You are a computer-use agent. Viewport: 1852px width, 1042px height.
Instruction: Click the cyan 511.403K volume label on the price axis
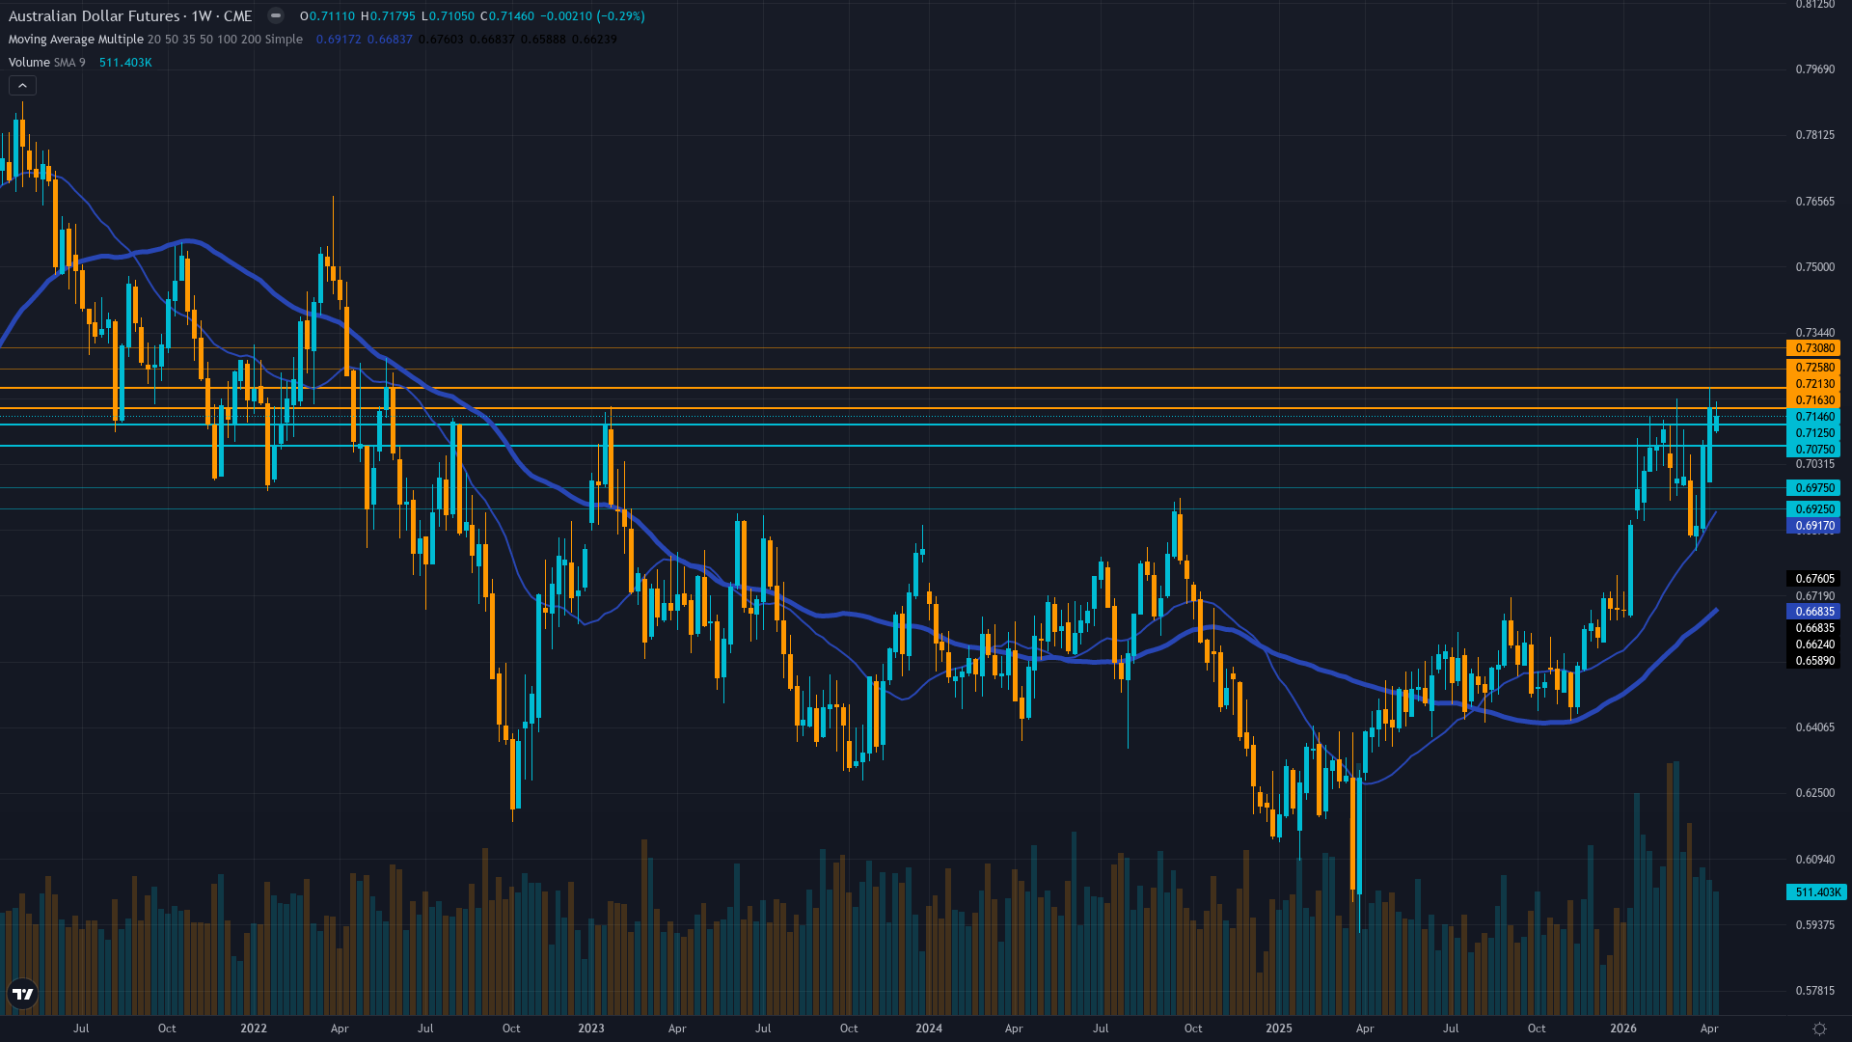(1817, 892)
